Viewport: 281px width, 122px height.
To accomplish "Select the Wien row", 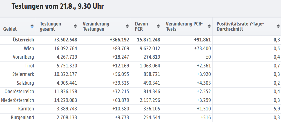I will pos(141,48).
